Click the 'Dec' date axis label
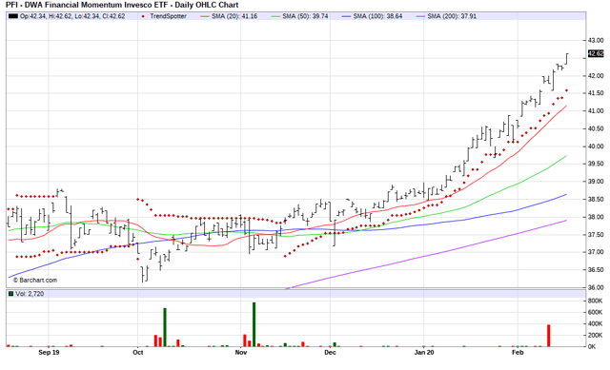This screenshot has width=610, height=370. pyautogui.click(x=330, y=353)
